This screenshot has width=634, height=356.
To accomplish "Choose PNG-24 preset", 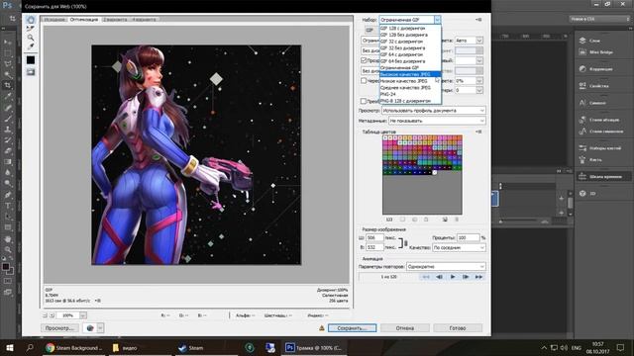I will (410, 94).
